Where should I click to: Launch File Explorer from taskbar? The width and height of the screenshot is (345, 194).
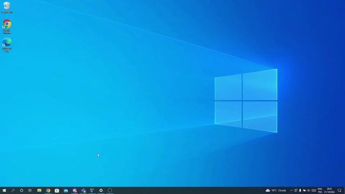[39, 190]
